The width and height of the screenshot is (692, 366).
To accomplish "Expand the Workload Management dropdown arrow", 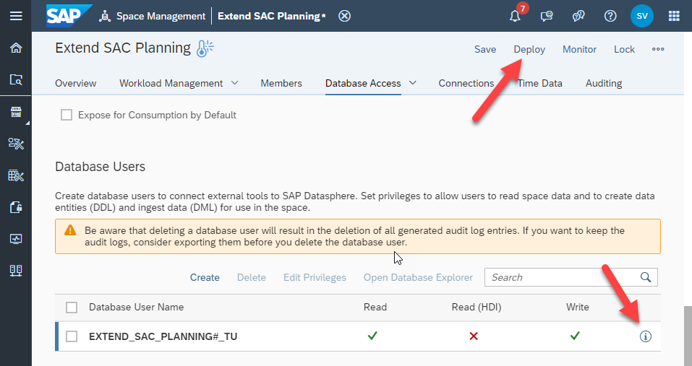I will tap(235, 83).
